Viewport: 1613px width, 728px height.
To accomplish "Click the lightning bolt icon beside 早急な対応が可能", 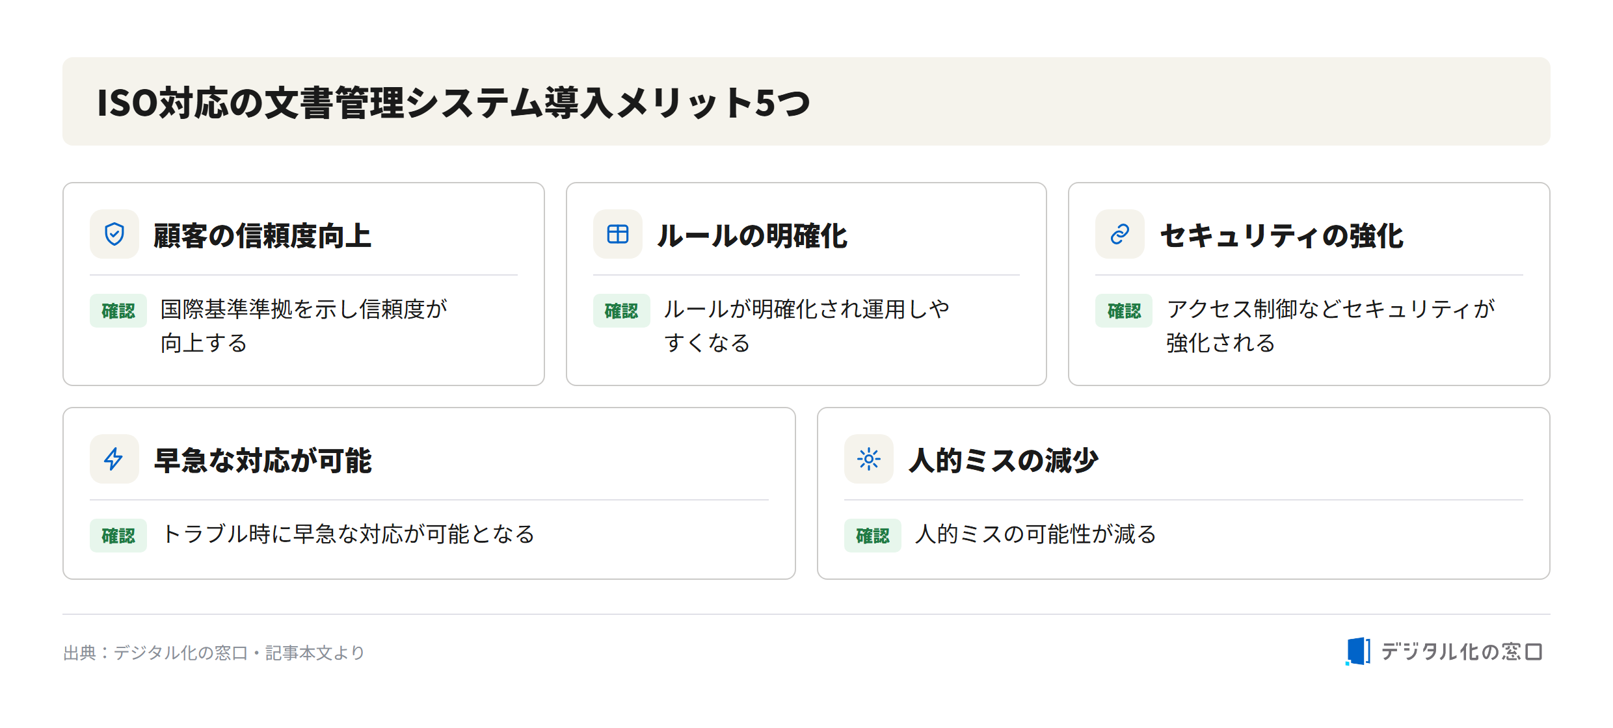I will click(114, 459).
